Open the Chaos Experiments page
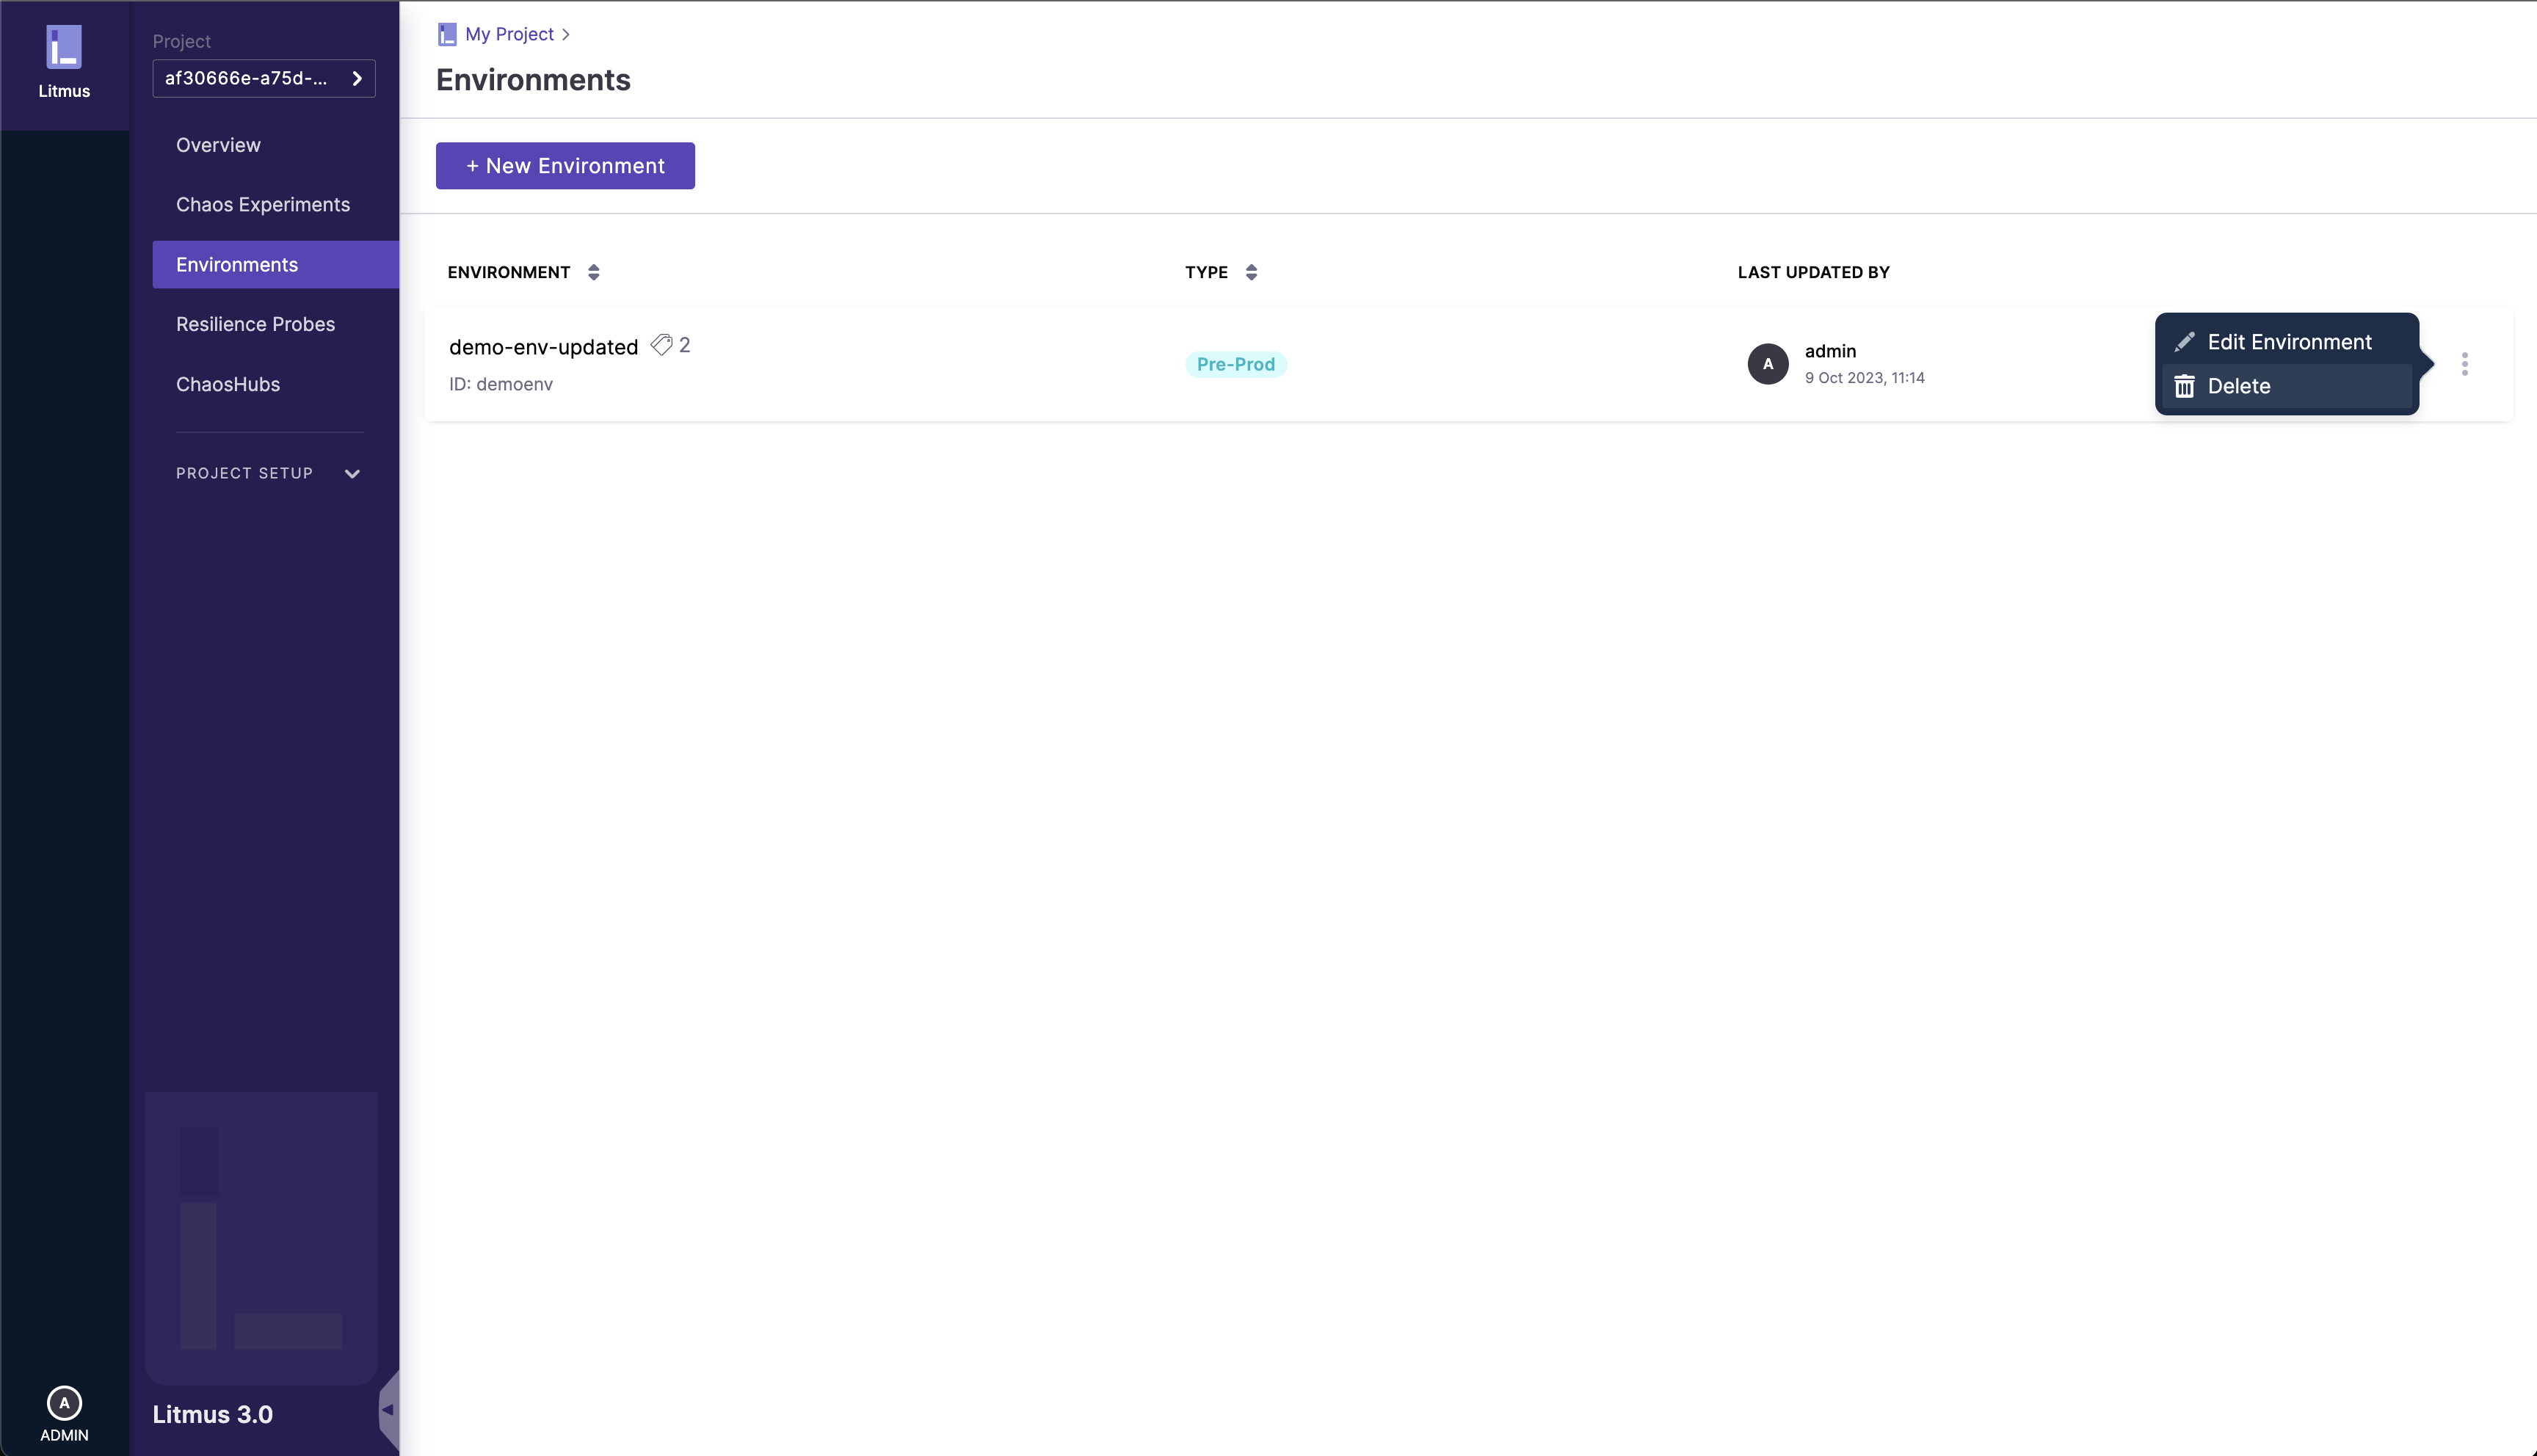Viewport: 2537px width, 1456px height. click(263, 205)
